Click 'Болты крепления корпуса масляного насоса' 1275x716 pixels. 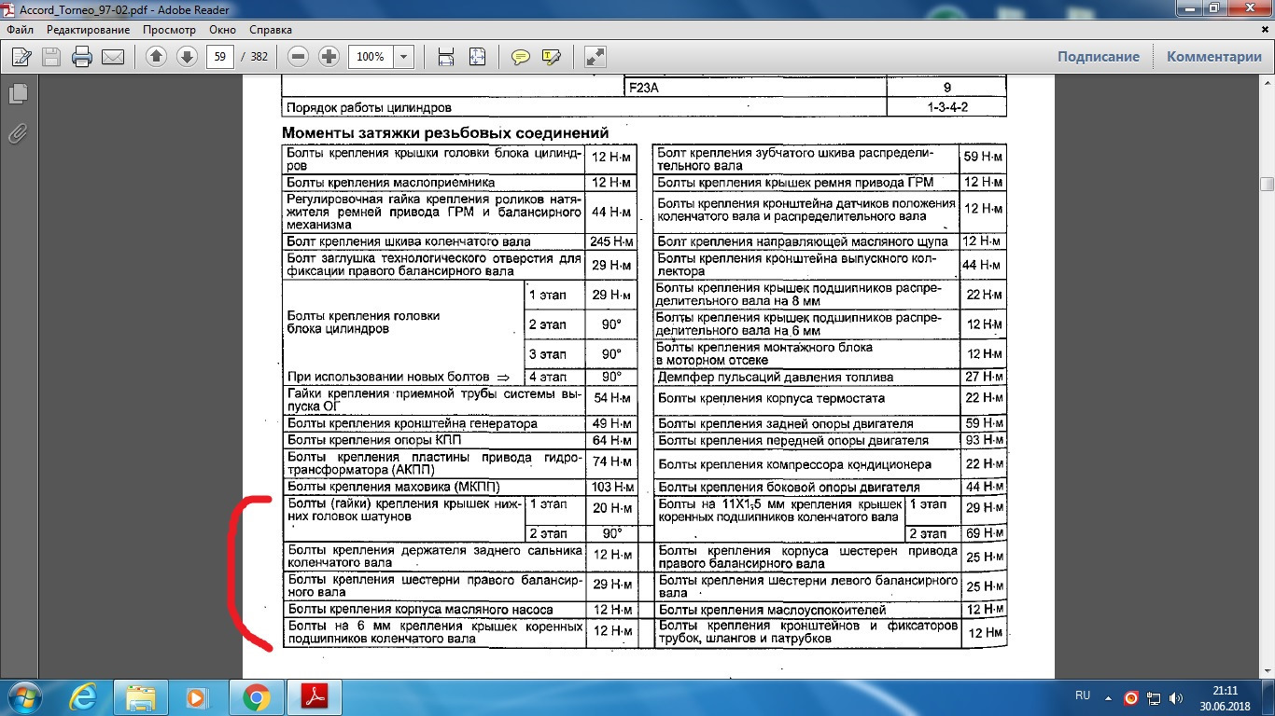[420, 610]
